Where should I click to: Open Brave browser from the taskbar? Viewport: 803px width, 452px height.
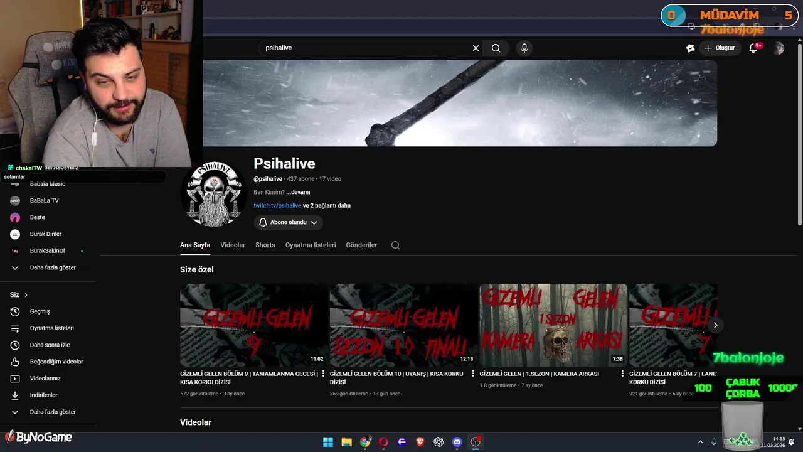(x=420, y=442)
